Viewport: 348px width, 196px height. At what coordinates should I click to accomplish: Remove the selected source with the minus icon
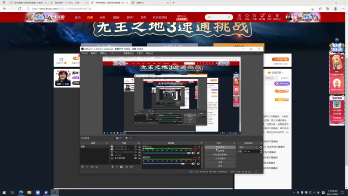(x=117, y=167)
